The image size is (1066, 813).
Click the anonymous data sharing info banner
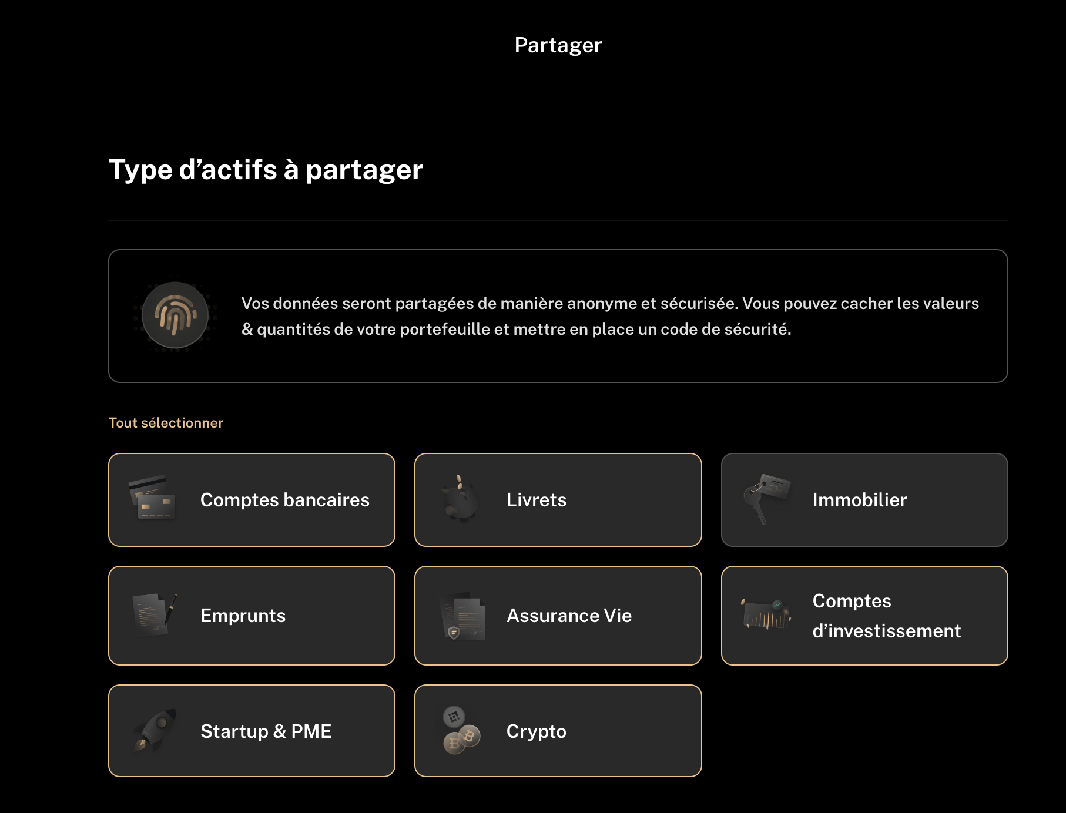[x=558, y=316]
